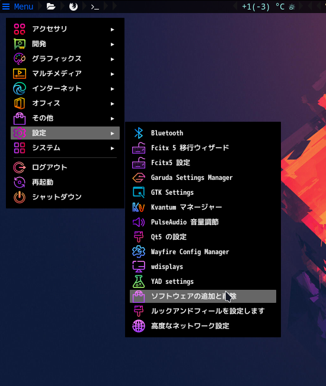Open the terminal icon in the panel
326x386 pixels.
tap(95, 7)
